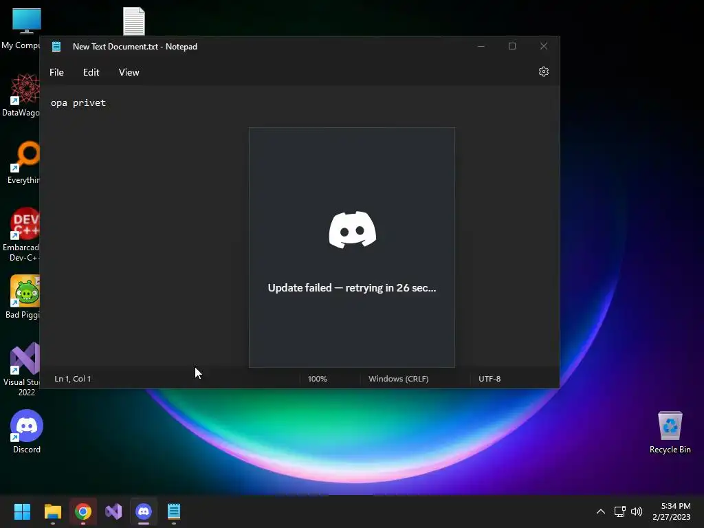Click the text line 'opa privet'
The height and width of the screenshot is (528, 704).
coord(78,103)
